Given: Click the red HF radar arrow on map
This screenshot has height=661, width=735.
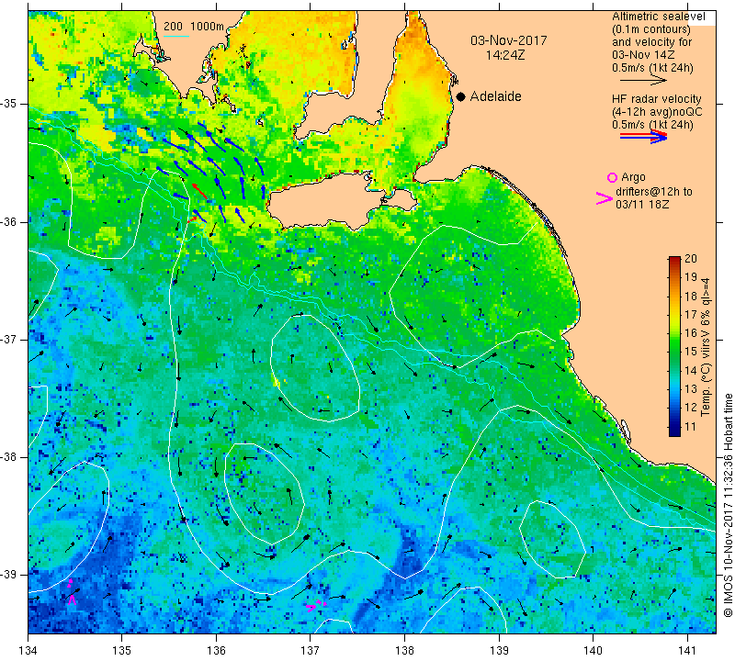Looking at the screenshot, I should [199, 192].
